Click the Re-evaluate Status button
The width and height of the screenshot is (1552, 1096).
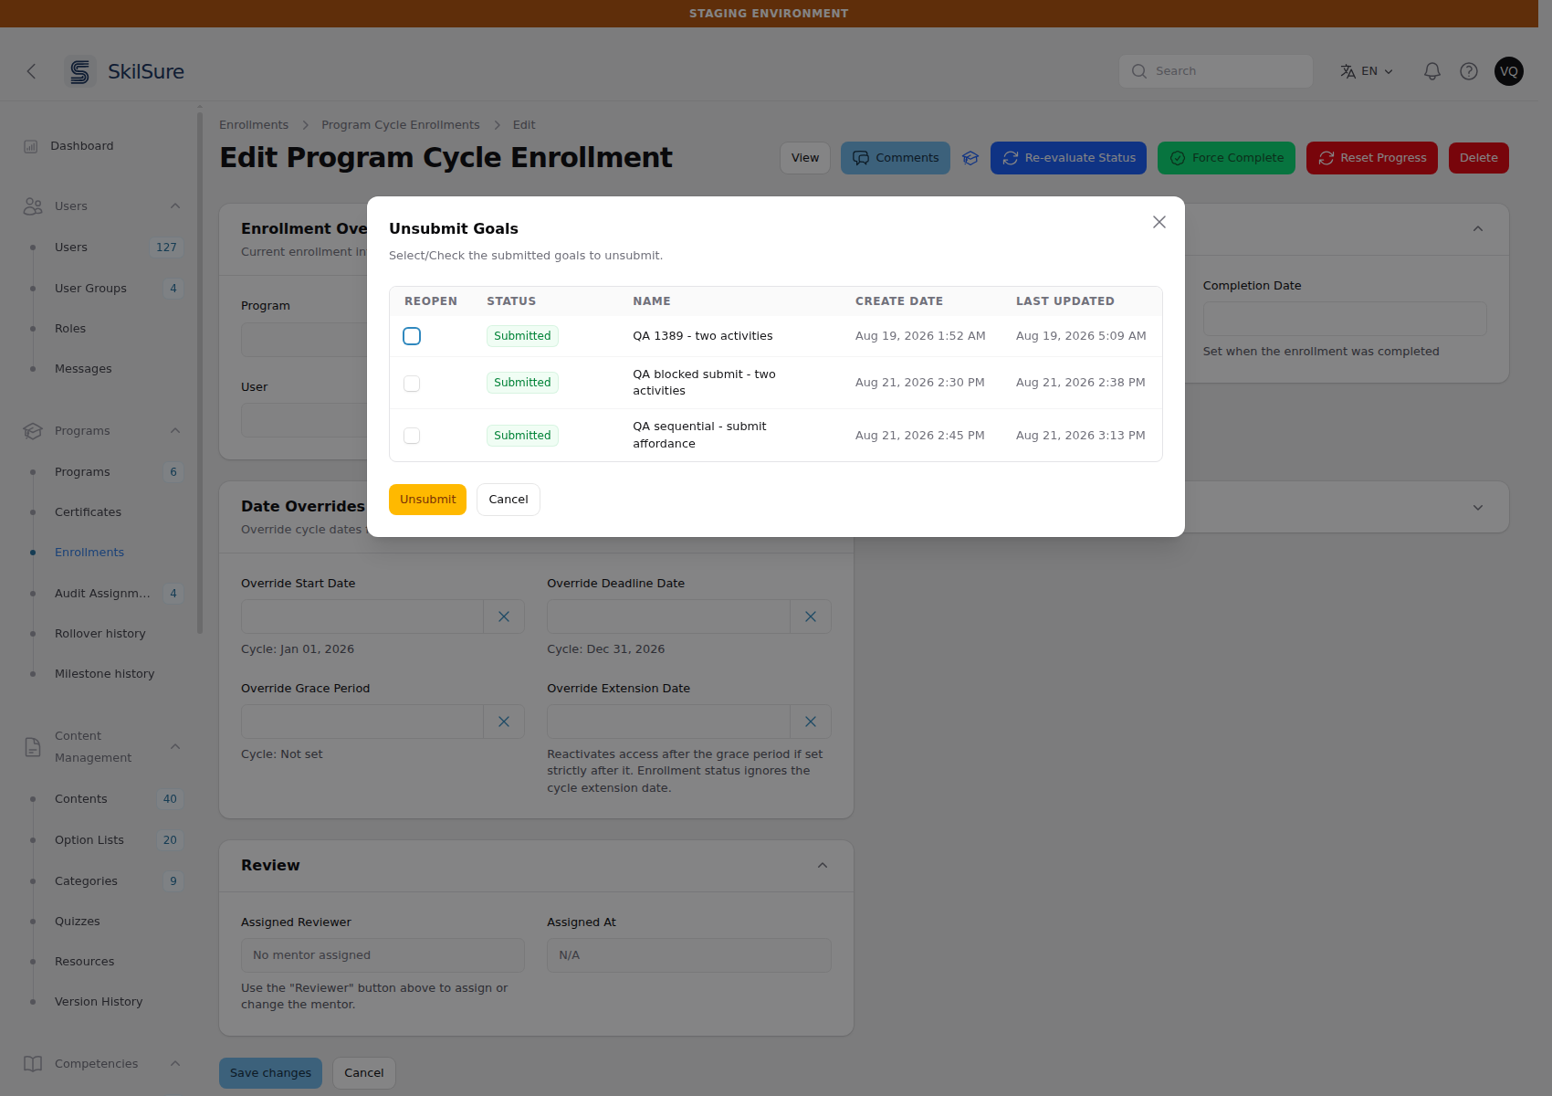1068,158
